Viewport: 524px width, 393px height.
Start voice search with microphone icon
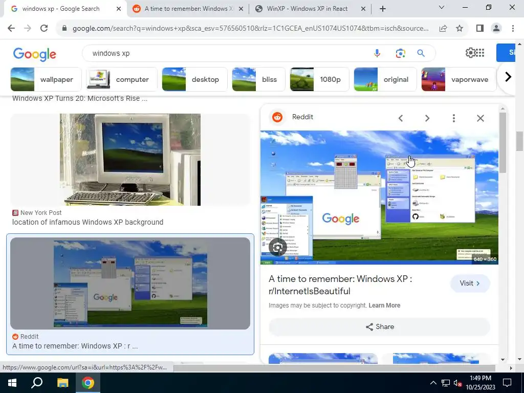[377, 53]
